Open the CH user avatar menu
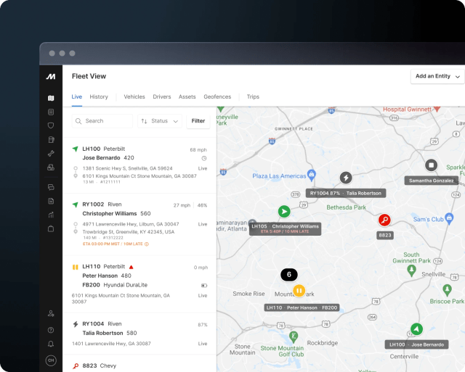Image resolution: width=465 pixels, height=372 pixels. pyautogui.click(x=51, y=360)
